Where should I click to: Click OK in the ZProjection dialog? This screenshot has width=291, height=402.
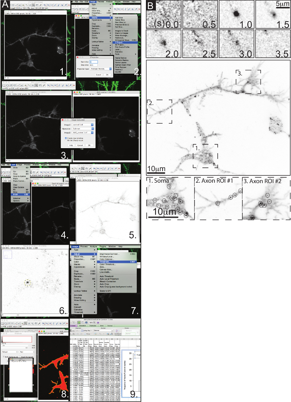coord(107,74)
